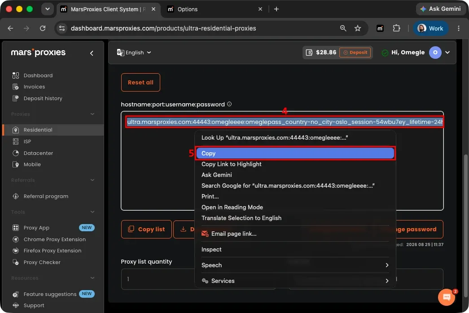Open the live chat bubble

[x=447, y=297]
